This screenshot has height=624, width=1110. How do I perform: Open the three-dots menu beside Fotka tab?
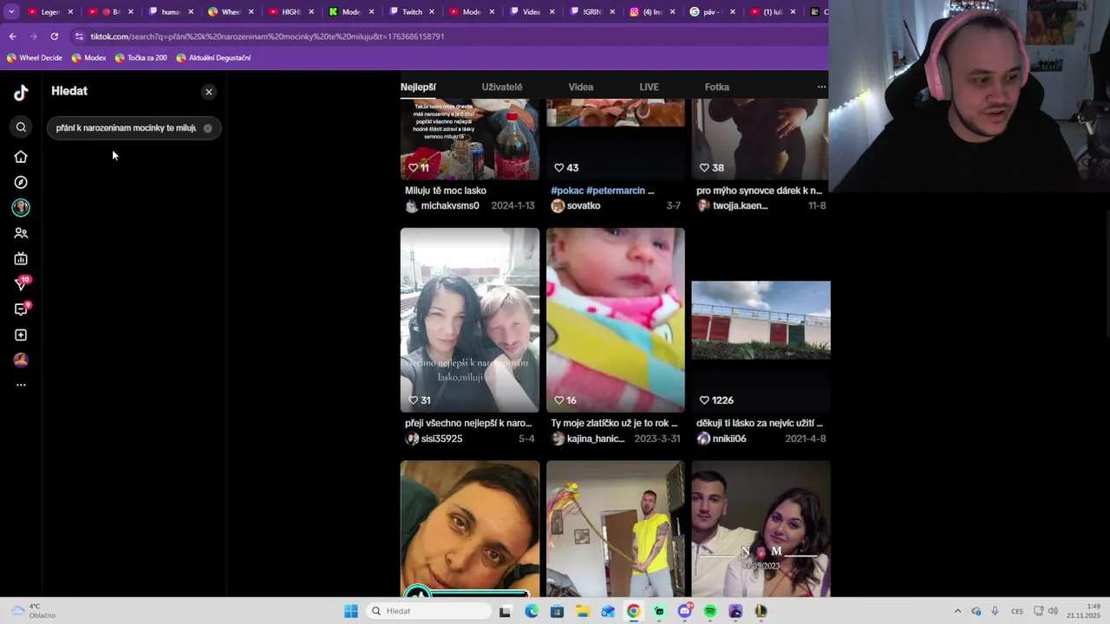click(821, 87)
